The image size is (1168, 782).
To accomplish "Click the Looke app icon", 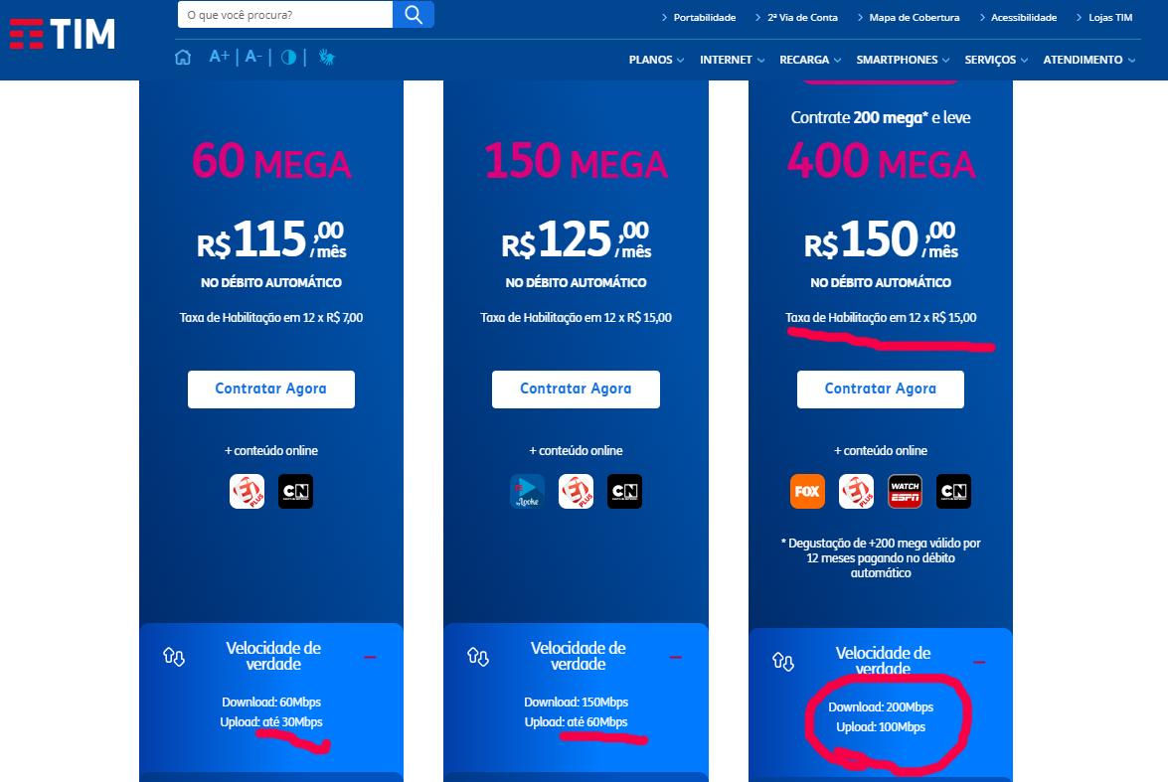I will click(x=528, y=492).
